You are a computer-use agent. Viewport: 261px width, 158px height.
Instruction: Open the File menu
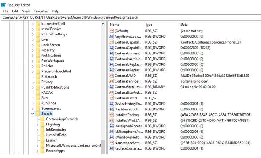[5, 11]
